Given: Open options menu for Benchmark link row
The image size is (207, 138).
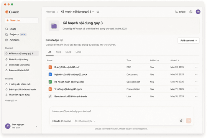Looking at the screenshot, I should (x=196, y=96).
